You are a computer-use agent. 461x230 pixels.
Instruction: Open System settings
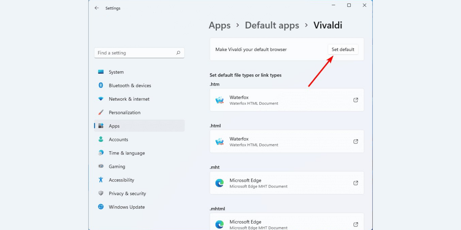click(x=139, y=72)
